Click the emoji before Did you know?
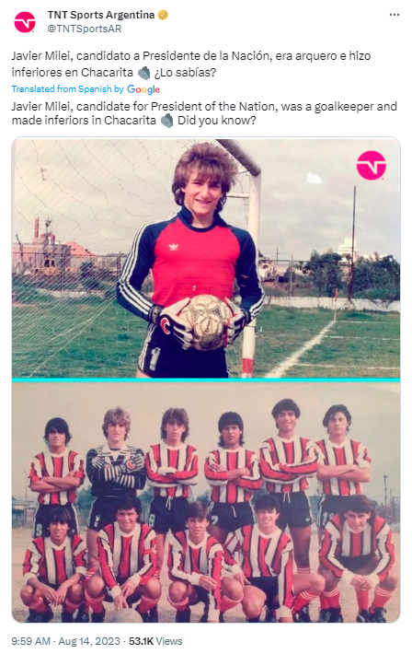Screen dimensions: 412x654 (x=166, y=121)
